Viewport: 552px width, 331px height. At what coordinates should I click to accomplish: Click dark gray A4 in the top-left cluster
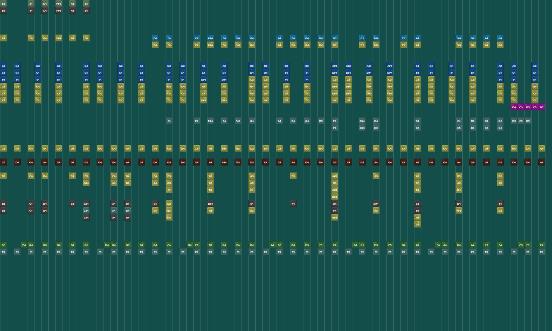pyautogui.click(x=72, y=10)
